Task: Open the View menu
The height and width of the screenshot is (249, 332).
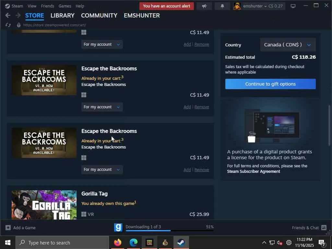Action: (x=32, y=6)
